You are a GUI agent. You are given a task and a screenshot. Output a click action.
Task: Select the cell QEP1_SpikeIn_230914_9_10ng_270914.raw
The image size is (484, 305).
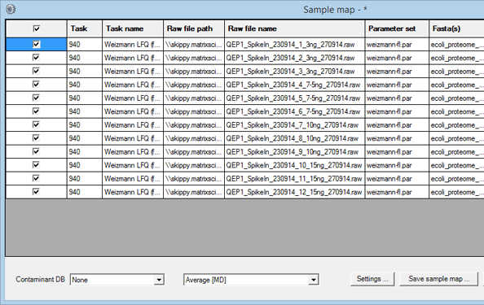(294, 151)
